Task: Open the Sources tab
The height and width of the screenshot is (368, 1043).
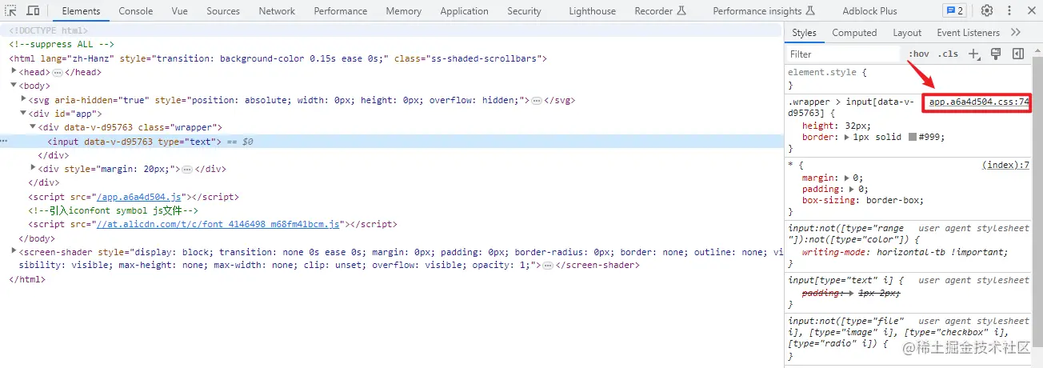Action: pyautogui.click(x=223, y=11)
